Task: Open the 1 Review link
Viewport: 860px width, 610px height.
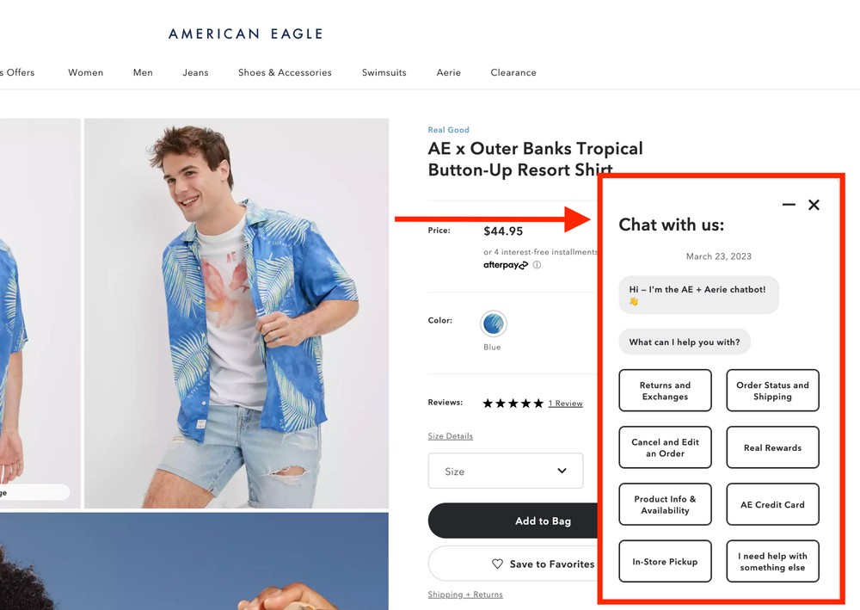Action: point(566,403)
